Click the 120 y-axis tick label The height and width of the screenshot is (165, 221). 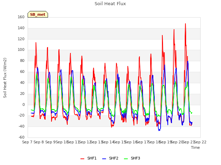tap(21, 39)
